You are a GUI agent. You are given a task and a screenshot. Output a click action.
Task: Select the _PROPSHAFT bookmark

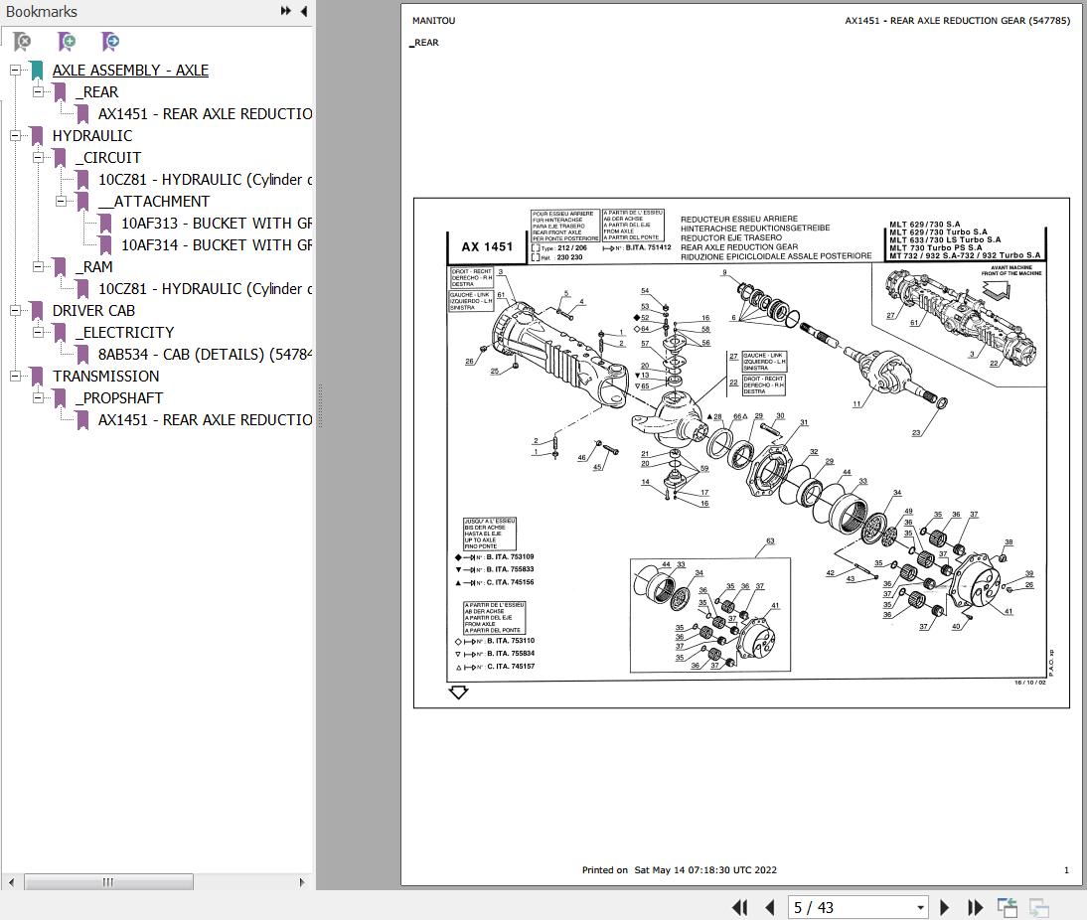119,397
